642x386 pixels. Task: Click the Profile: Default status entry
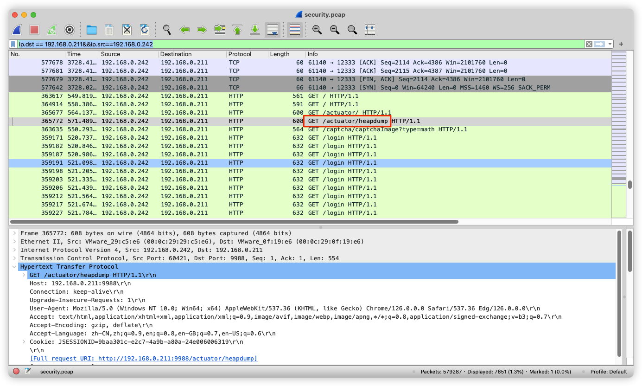(x=608, y=372)
